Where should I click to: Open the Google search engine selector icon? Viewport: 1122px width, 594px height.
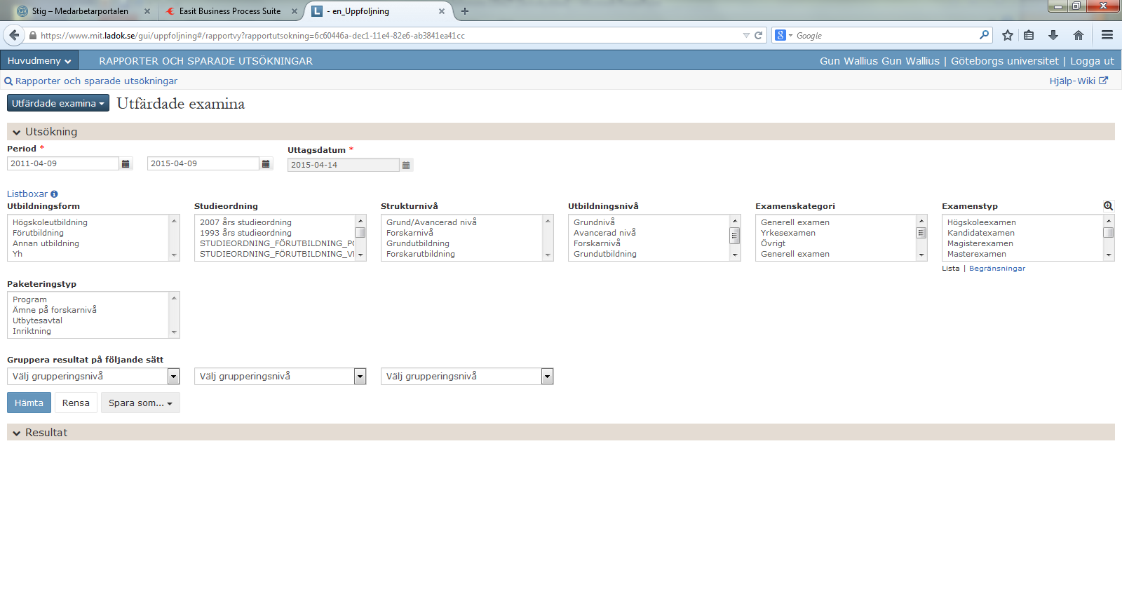pyautogui.click(x=783, y=35)
